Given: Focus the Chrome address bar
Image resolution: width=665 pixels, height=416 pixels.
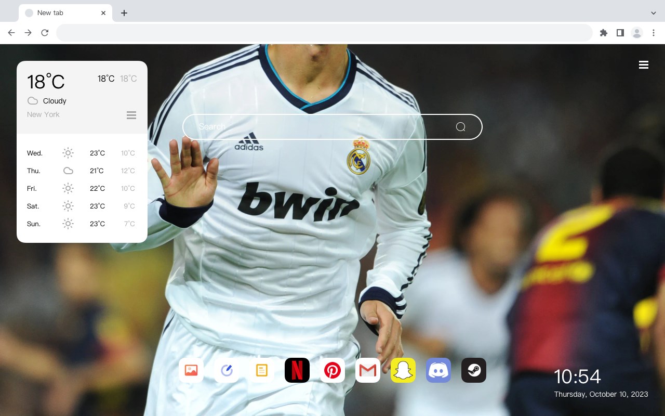Looking at the screenshot, I should pyautogui.click(x=324, y=33).
